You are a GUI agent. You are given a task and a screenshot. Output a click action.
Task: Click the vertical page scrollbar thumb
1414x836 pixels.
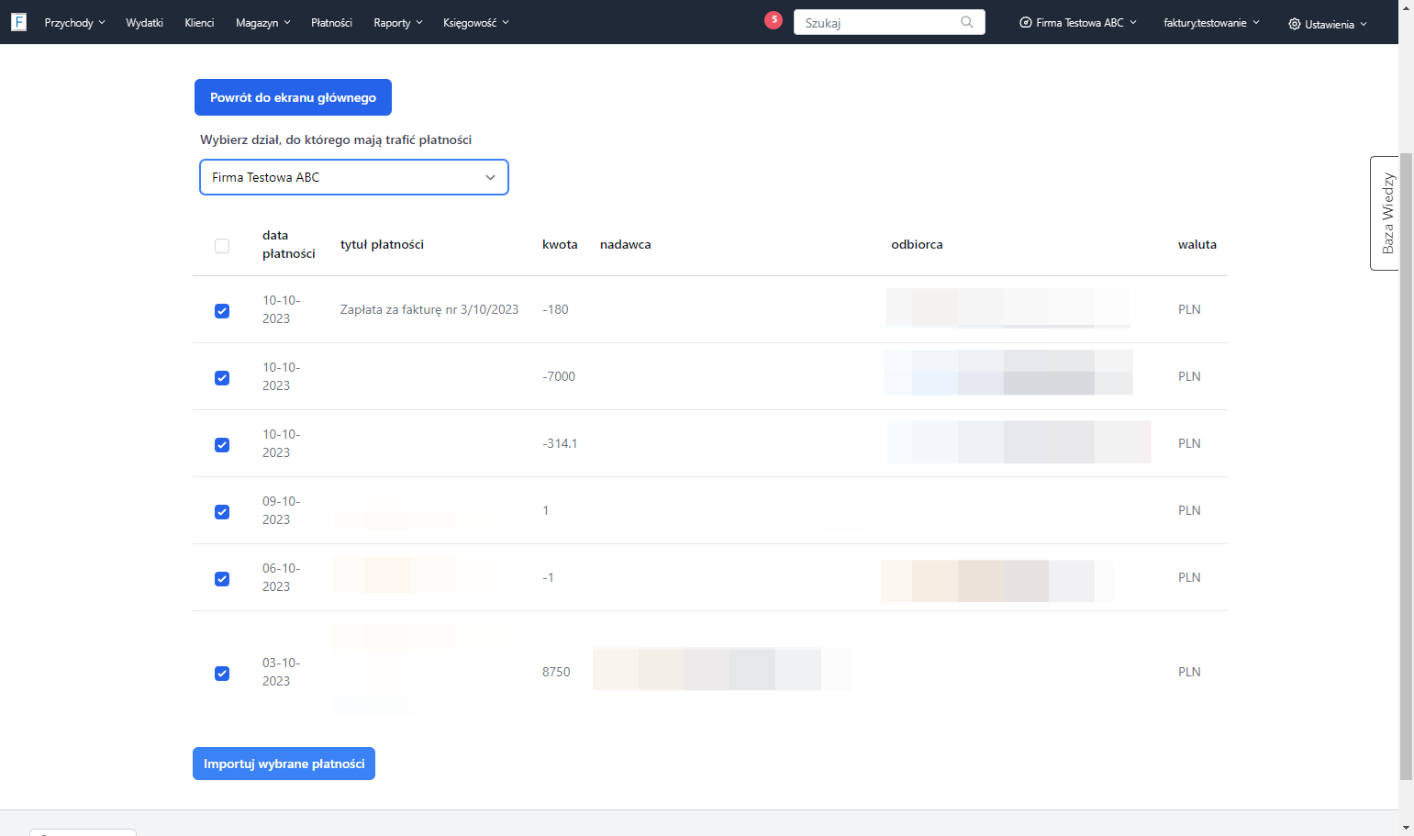1406,468
